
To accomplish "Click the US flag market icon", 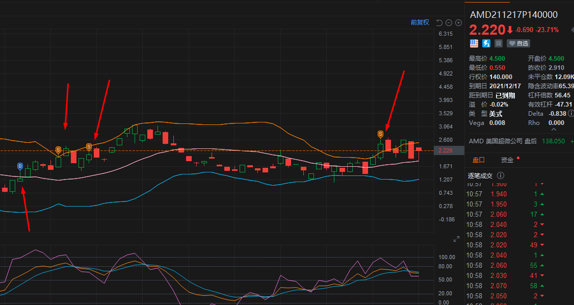I will pos(474,43).
